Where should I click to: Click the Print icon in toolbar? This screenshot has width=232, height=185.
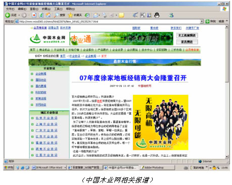(105, 15)
